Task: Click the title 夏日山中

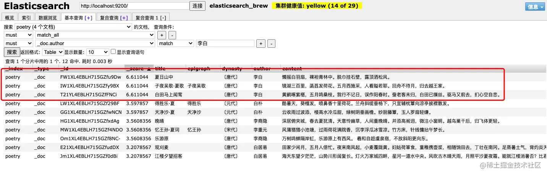Action: [164, 77]
